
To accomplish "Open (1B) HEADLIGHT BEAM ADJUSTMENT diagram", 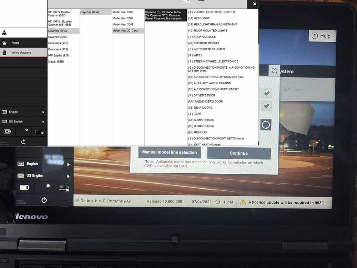I will pos(212,25).
